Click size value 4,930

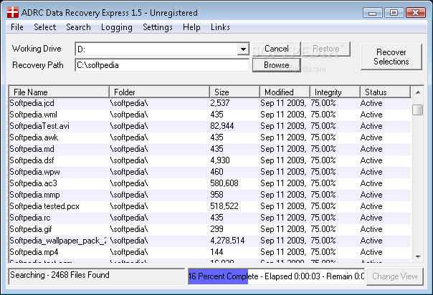[x=220, y=160]
